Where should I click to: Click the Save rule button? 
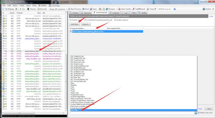coord(209,109)
